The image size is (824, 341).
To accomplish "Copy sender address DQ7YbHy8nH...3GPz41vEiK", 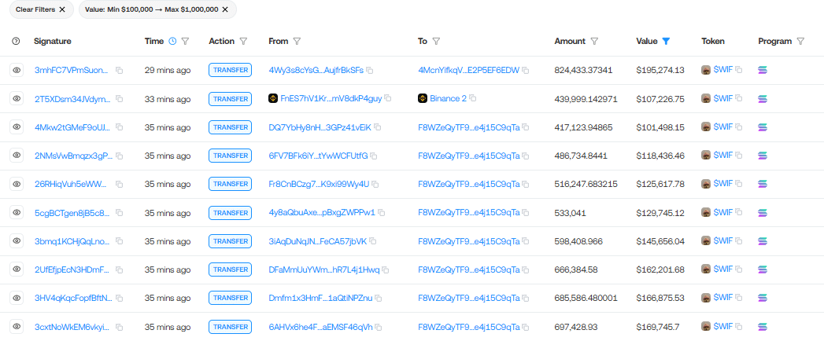I will pyautogui.click(x=377, y=127).
